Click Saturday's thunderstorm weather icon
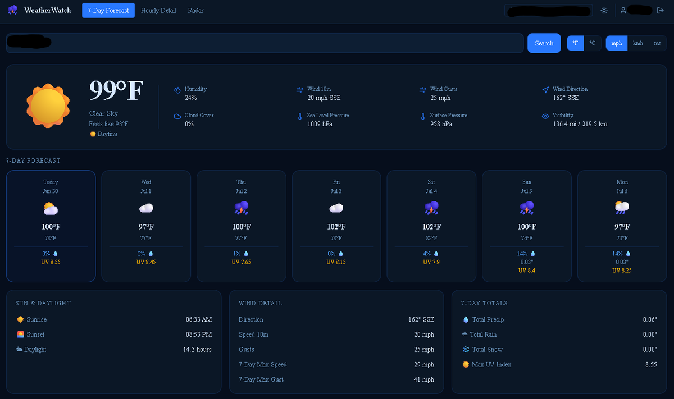 pyautogui.click(x=431, y=209)
